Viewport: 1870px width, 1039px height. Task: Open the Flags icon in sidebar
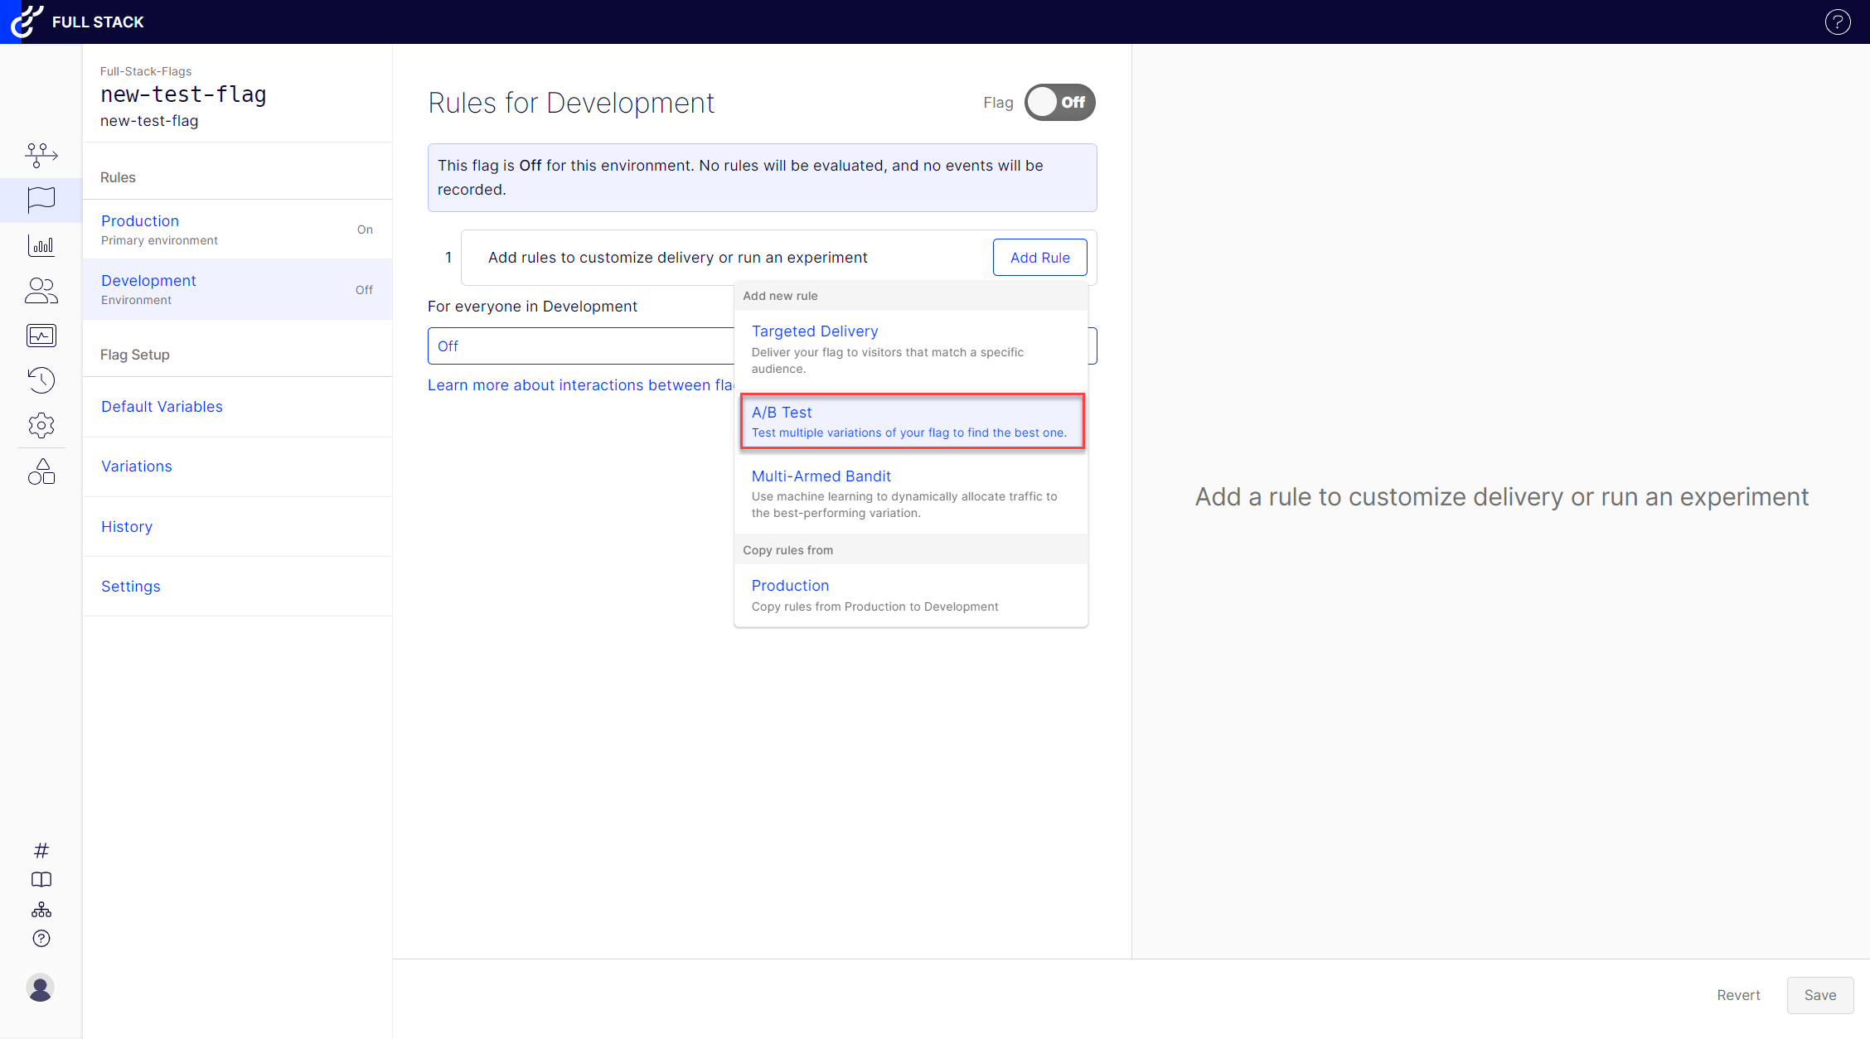41,200
